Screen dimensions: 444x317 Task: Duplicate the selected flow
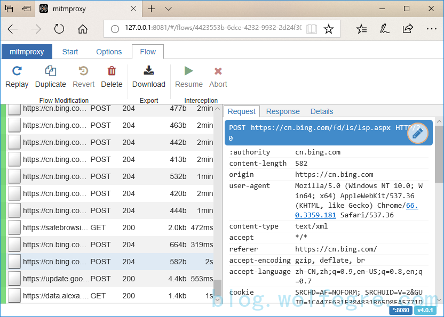pyautogui.click(x=51, y=71)
